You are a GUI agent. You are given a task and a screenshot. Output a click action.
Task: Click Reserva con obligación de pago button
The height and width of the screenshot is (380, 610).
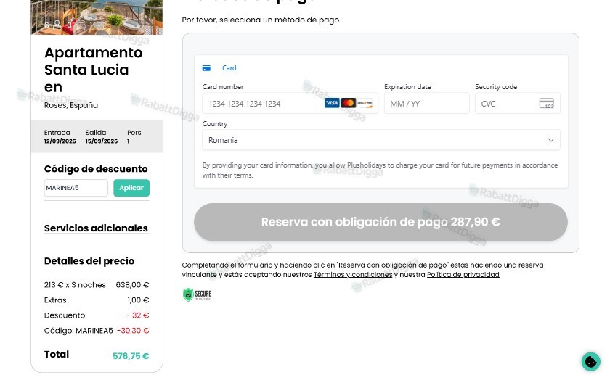[381, 222]
